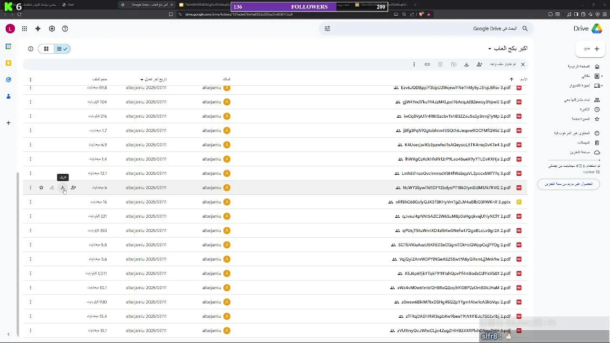Image resolution: width=610 pixels, height=343 pixels.
Task: Click the browser address bar URL
Action: coord(239,14)
